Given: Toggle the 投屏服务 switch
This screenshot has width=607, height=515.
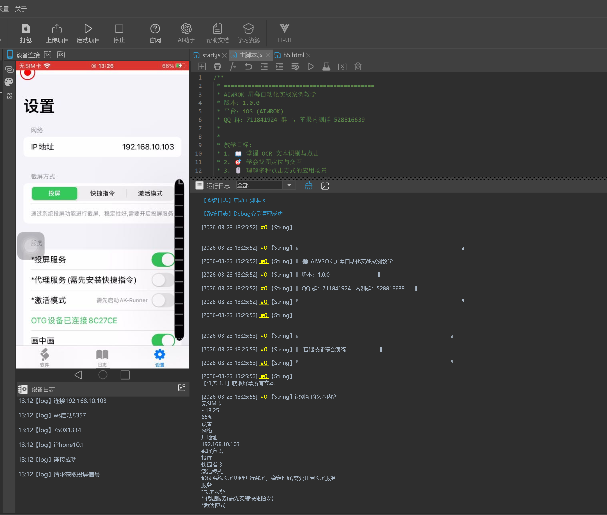Looking at the screenshot, I should (x=163, y=260).
